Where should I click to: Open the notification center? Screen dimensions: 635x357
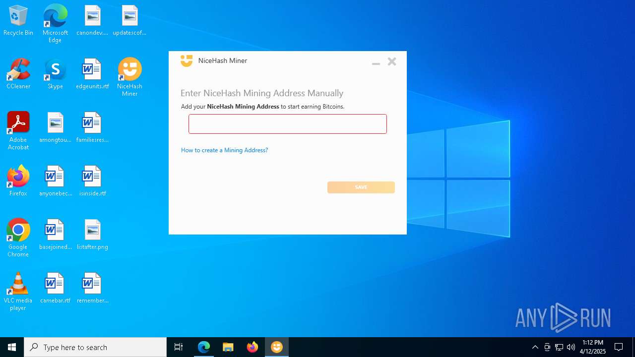pos(619,347)
